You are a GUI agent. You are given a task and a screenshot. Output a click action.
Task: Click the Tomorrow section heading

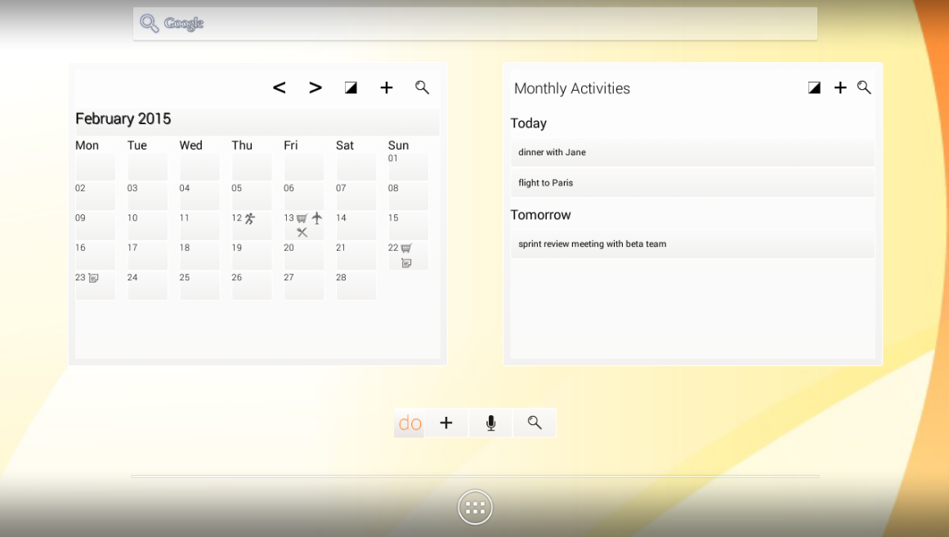(x=540, y=214)
